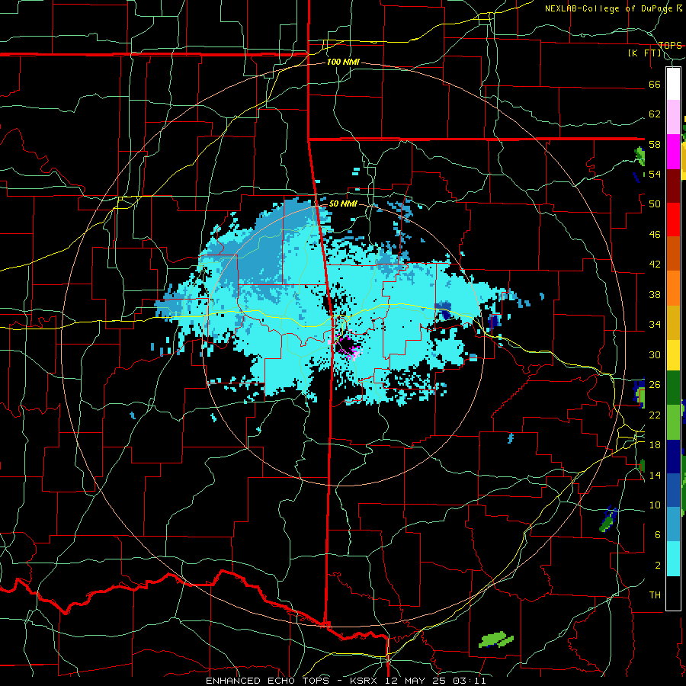686x686 pixels.
Task: Click the gold legend color swatch
Action: click(673, 322)
